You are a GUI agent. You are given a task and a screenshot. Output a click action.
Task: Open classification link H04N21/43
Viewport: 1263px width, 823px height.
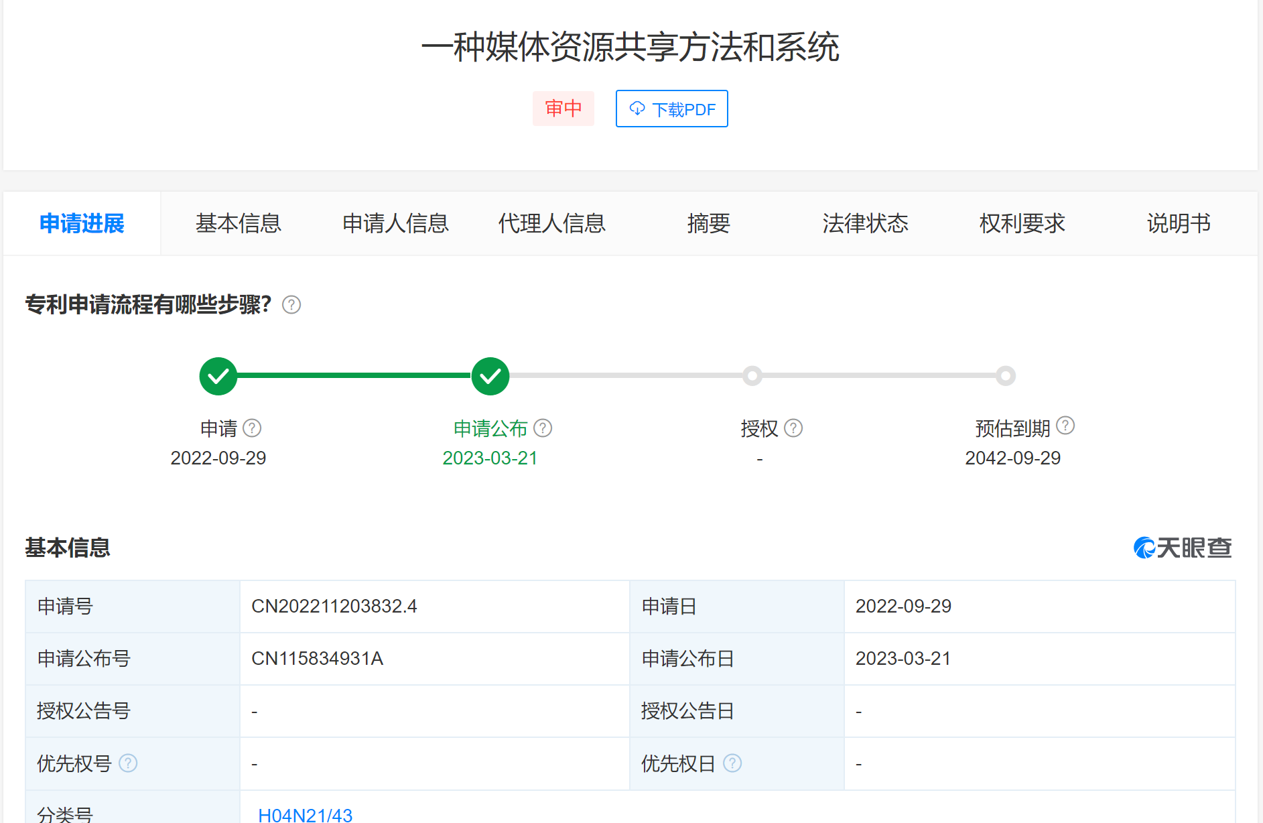(306, 815)
